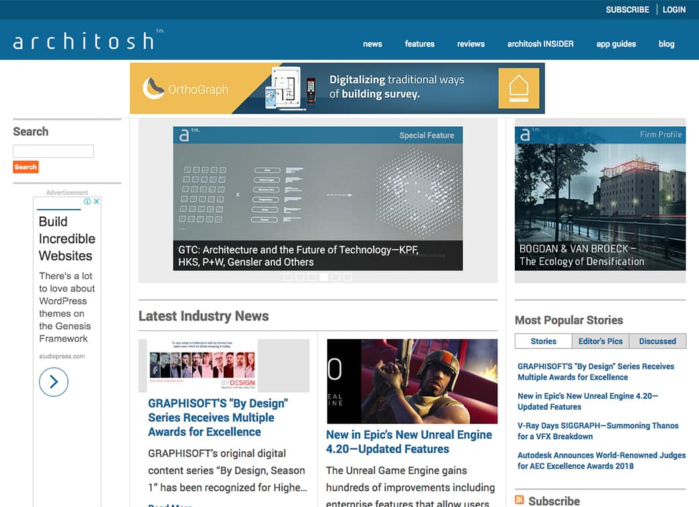Open popular story GRAPHISOFT'S By Design Series

click(x=595, y=371)
